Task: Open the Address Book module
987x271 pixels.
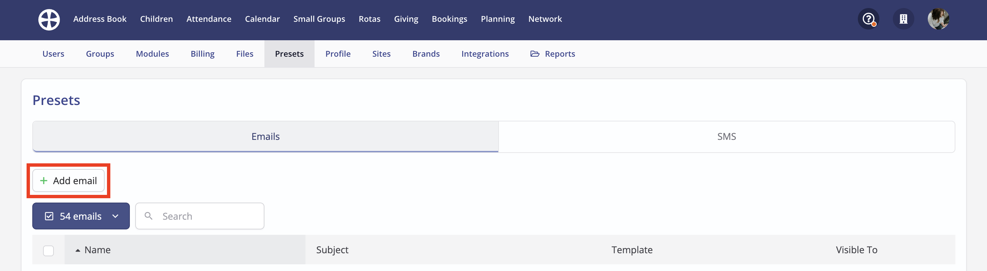Action: pyautogui.click(x=100, y=19)
